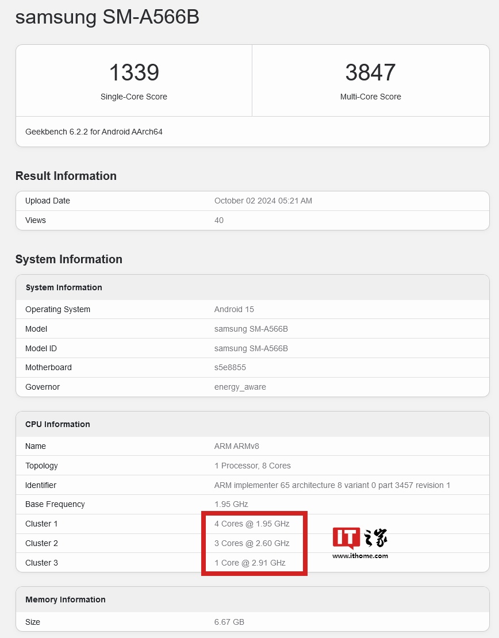The image size is (499, 638).
Task: Click the Motherboard value s5e8855
Action: click(x=230, y=367)
